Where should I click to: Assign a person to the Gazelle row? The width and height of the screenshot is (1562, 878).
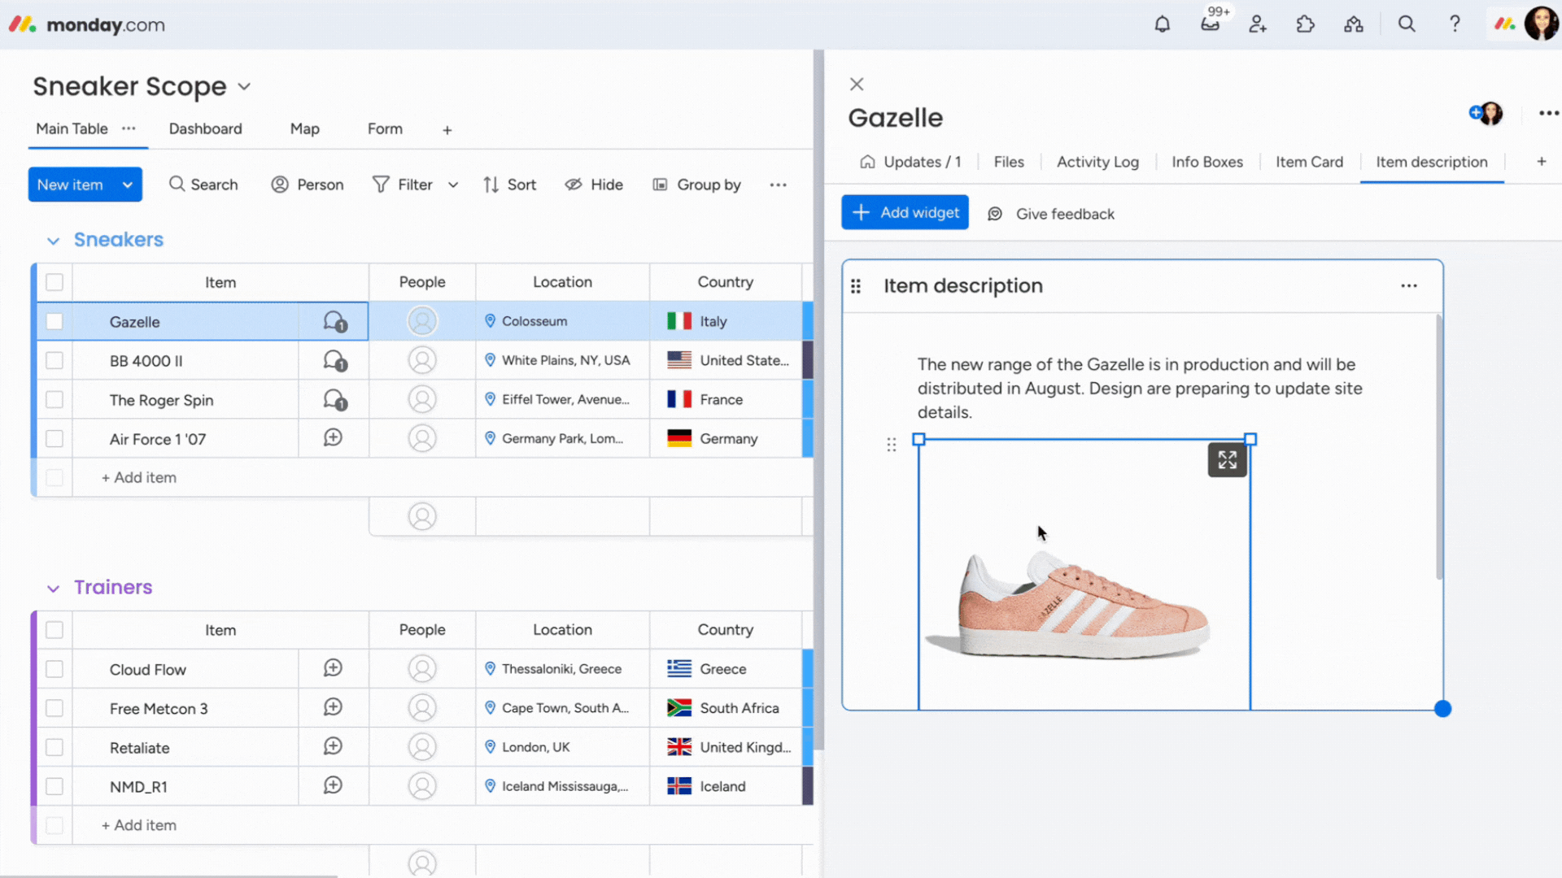pos(422,321)
